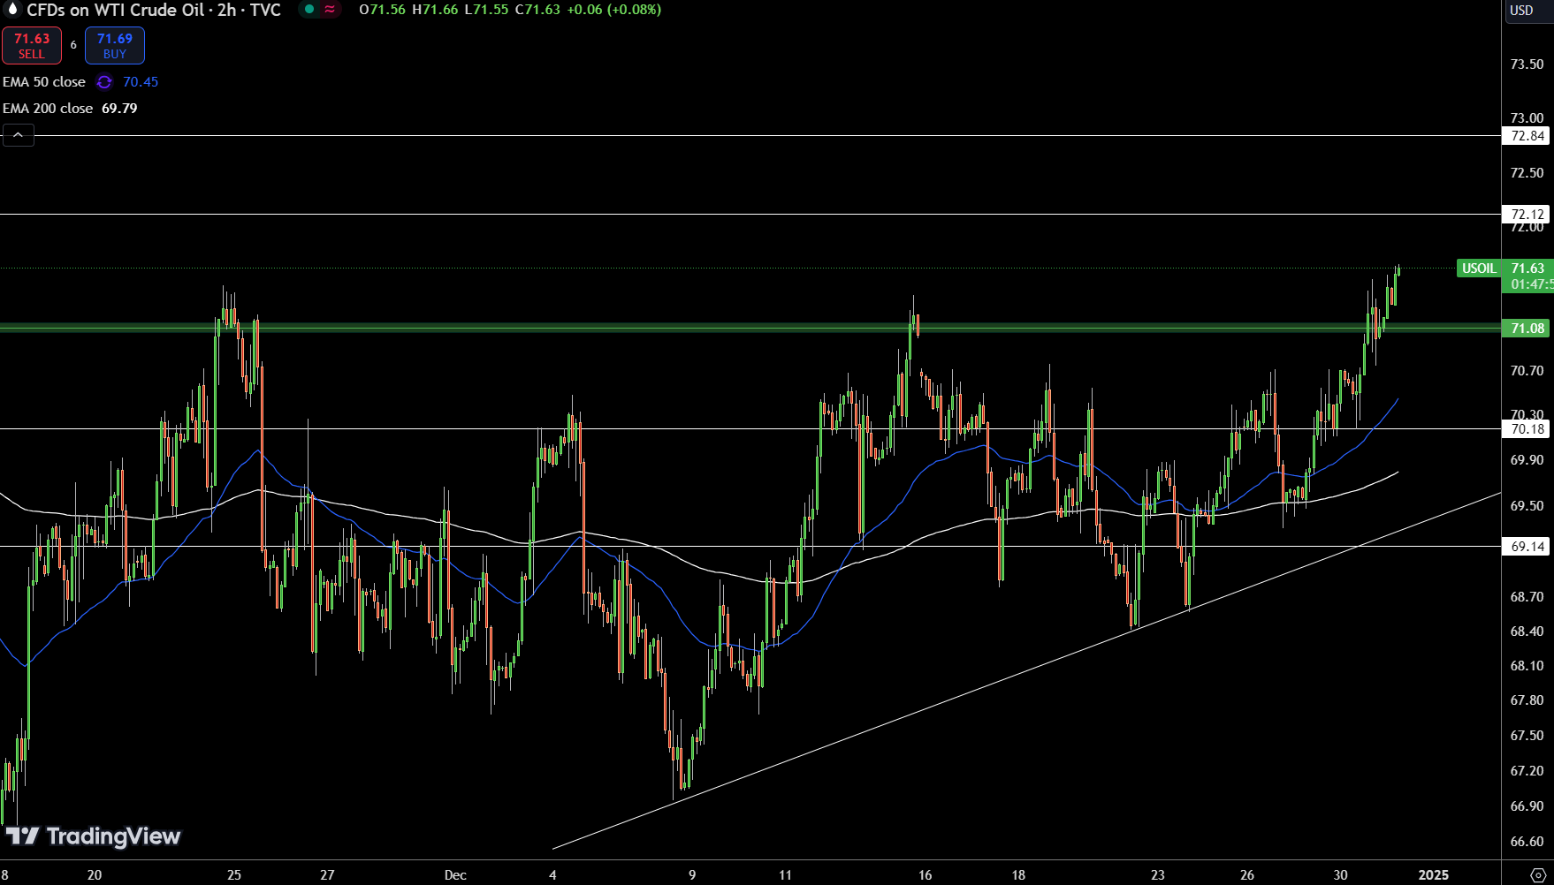The image size is (1554, 885).
Task: Click the 73.50 tick on price axis
Action: (1527, 64)
